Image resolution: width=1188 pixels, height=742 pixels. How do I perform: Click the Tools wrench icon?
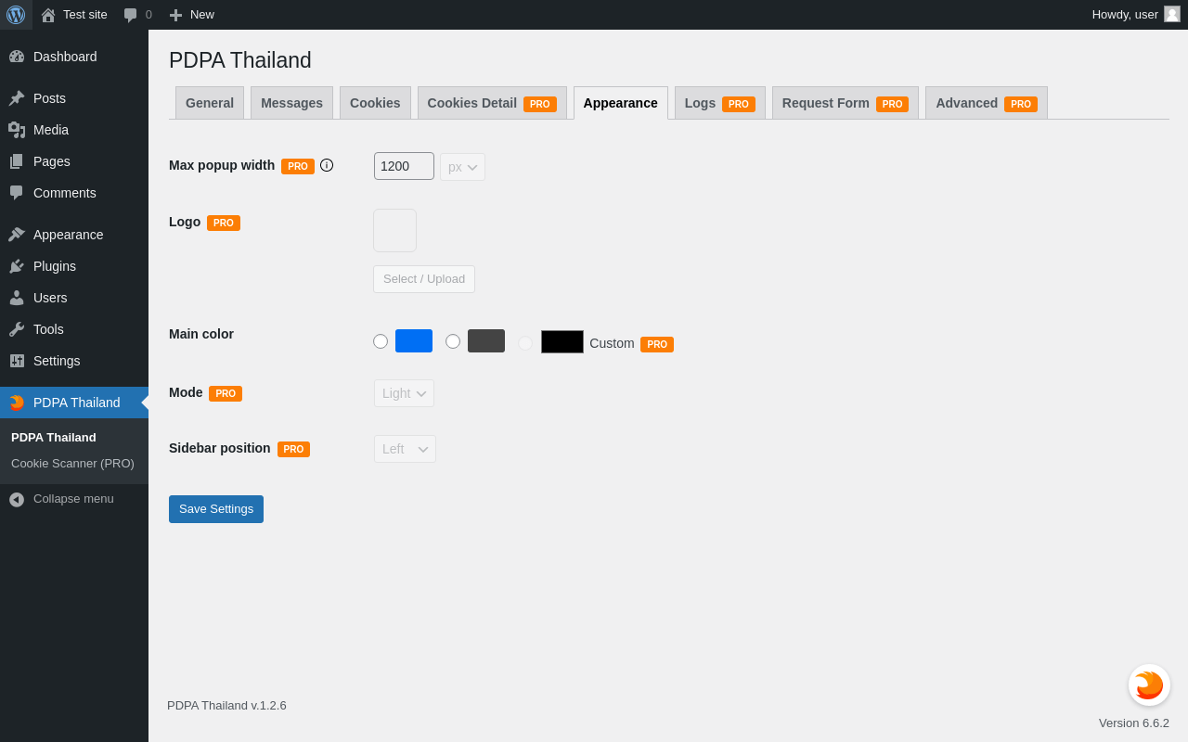click(17, 329)
